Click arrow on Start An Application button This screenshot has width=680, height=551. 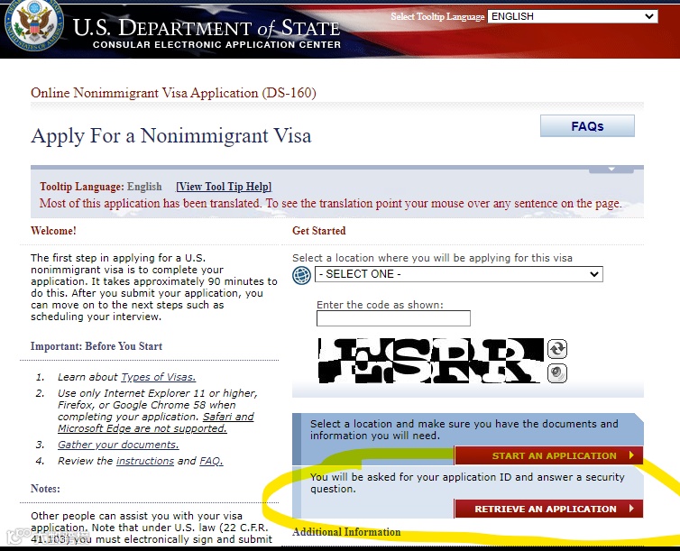(631, 455)
